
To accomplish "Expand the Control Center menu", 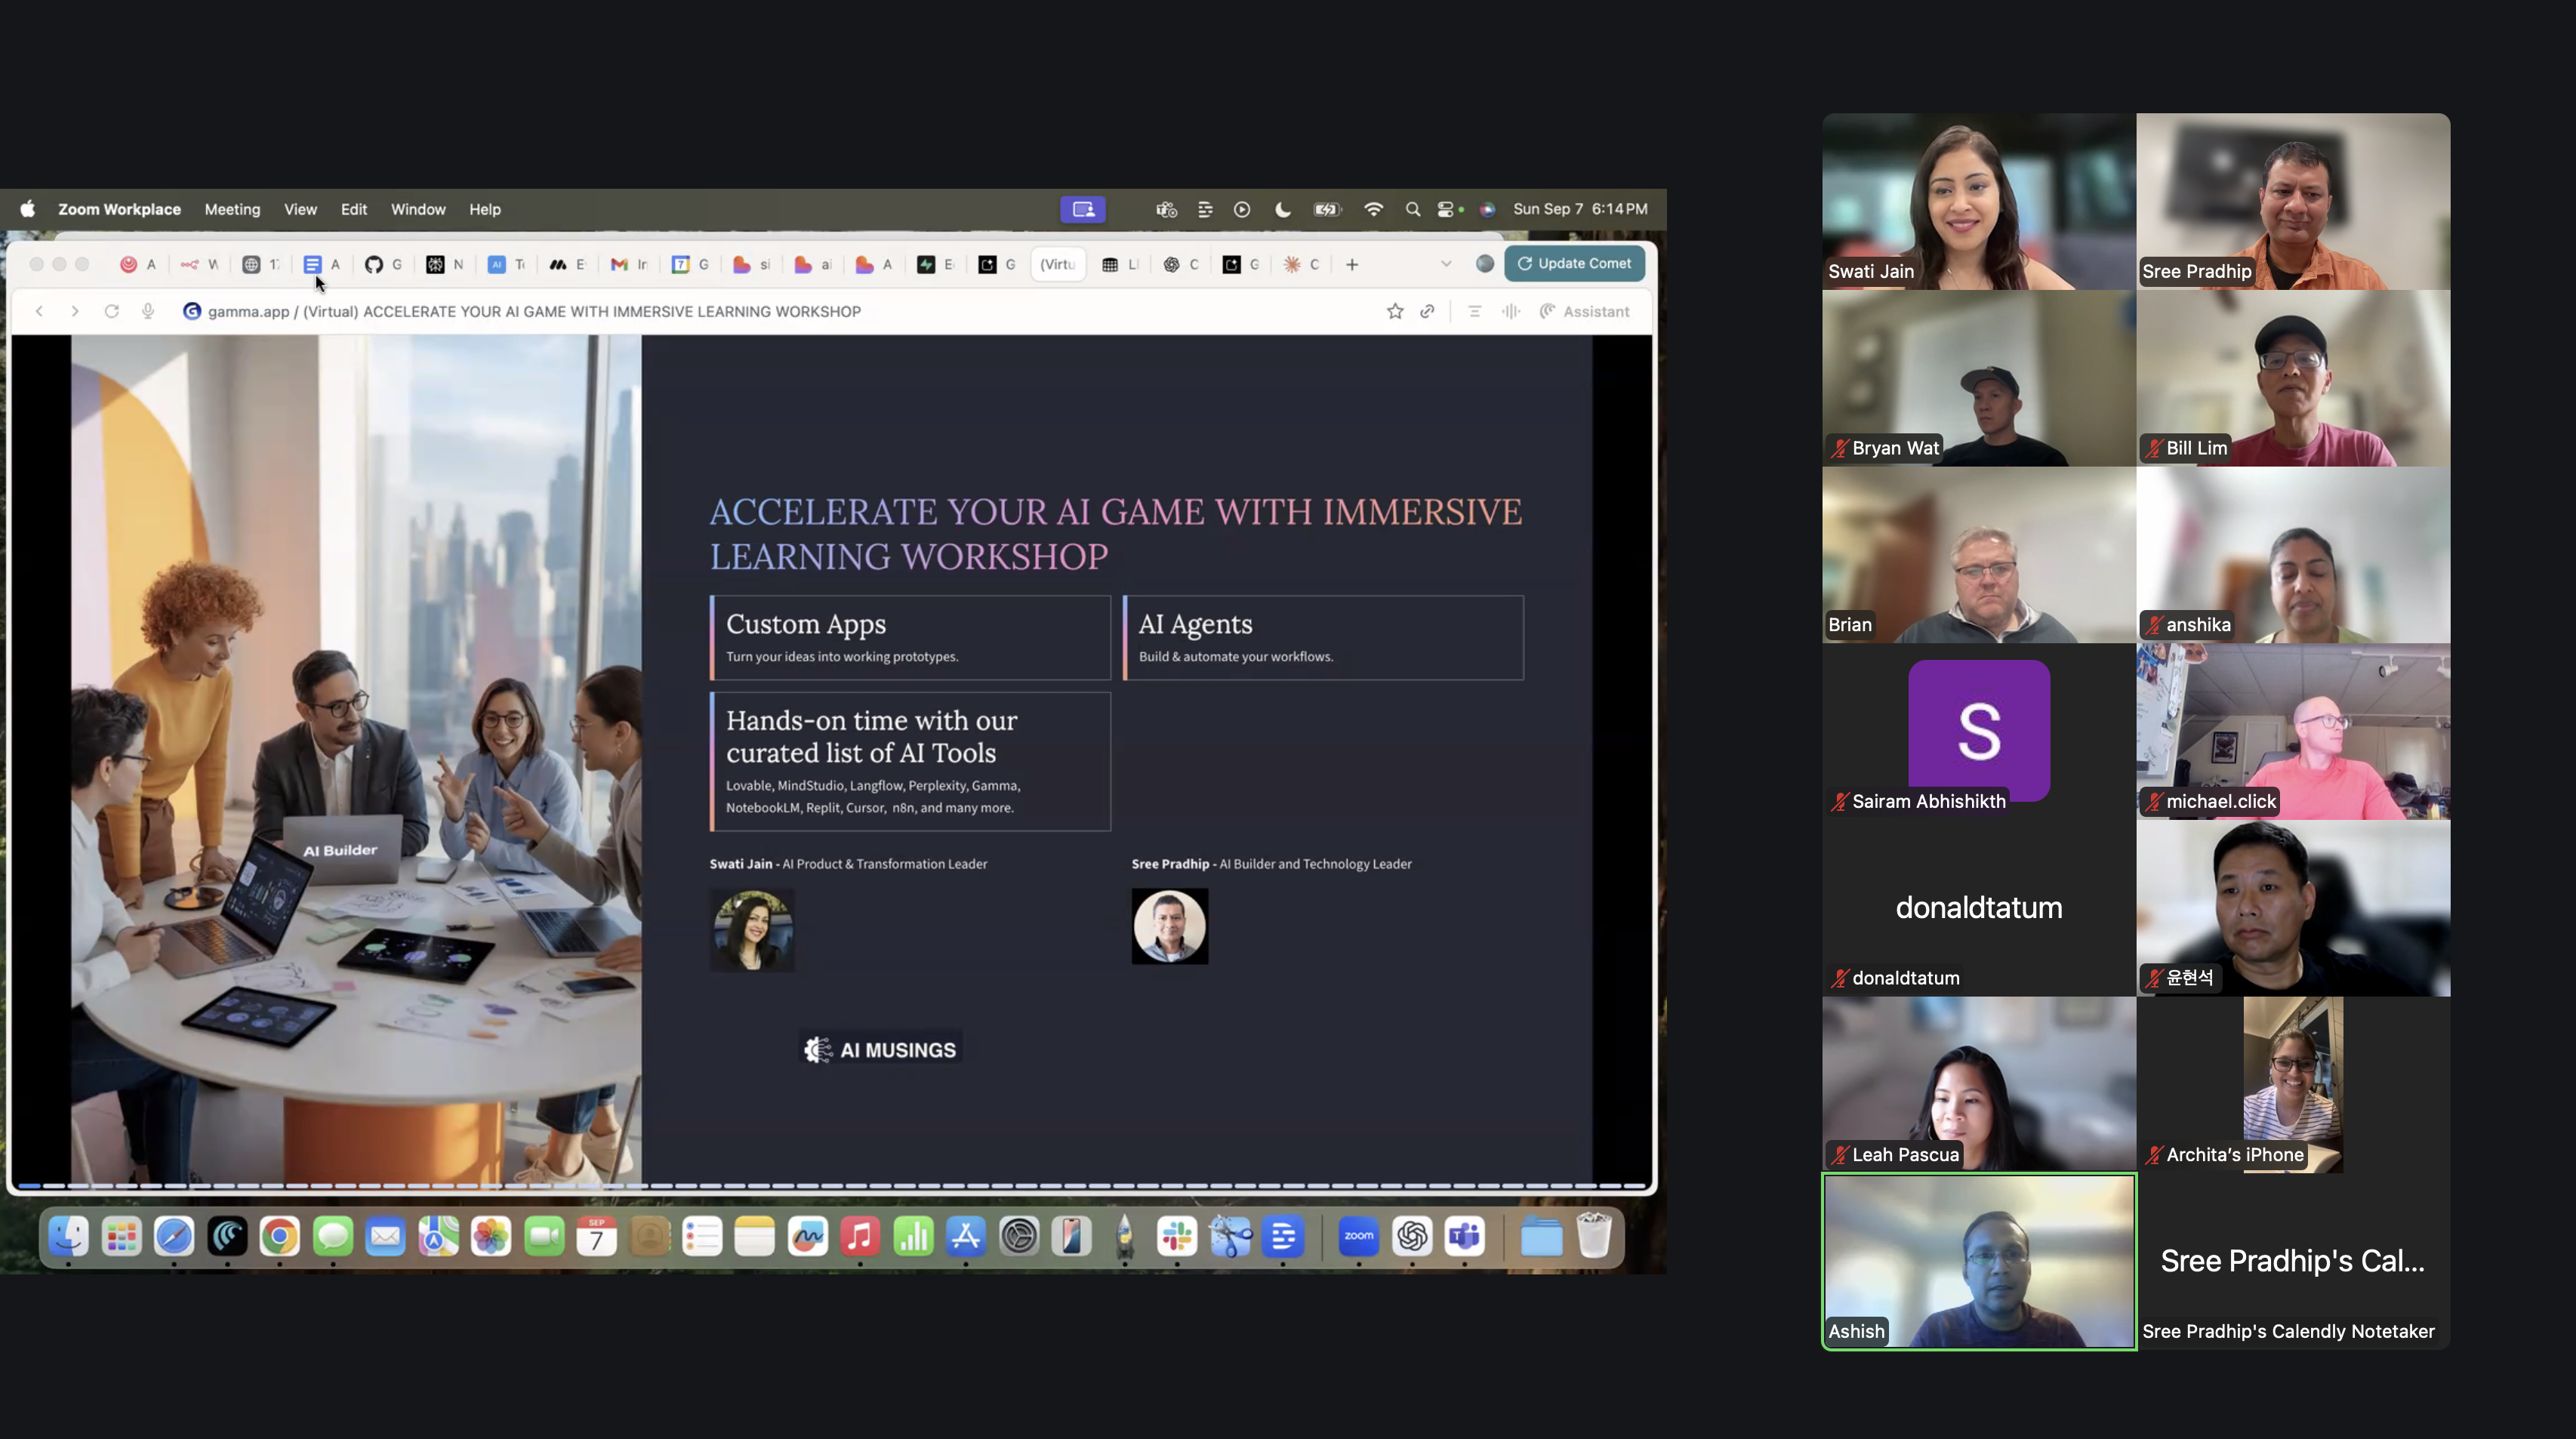I will (1447, 209).
